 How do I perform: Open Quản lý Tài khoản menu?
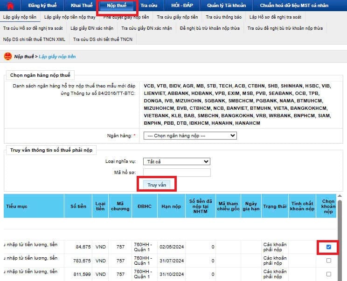pyautogui.click(x=226, y=5)
